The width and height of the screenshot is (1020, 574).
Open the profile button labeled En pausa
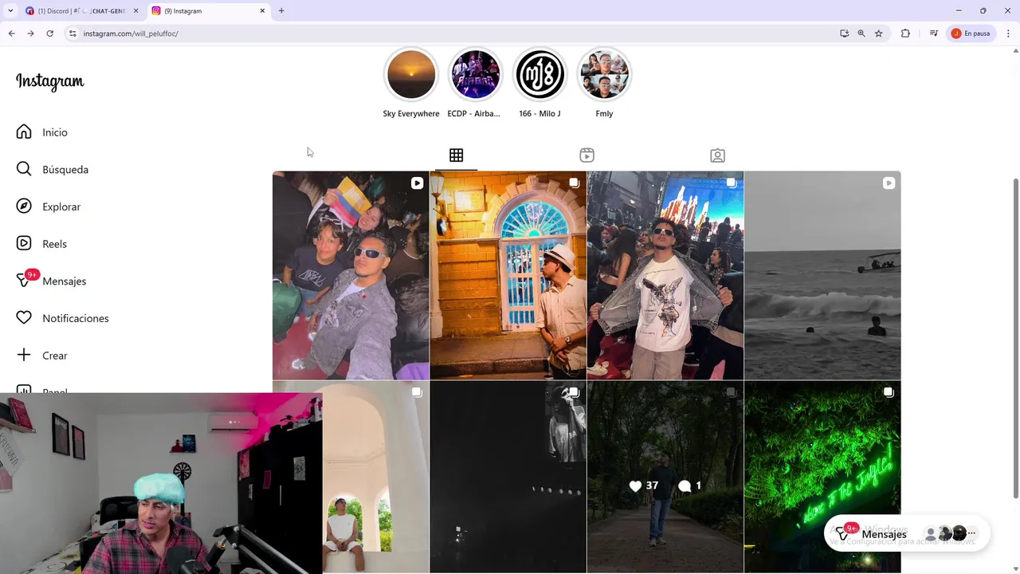(971, 33)
